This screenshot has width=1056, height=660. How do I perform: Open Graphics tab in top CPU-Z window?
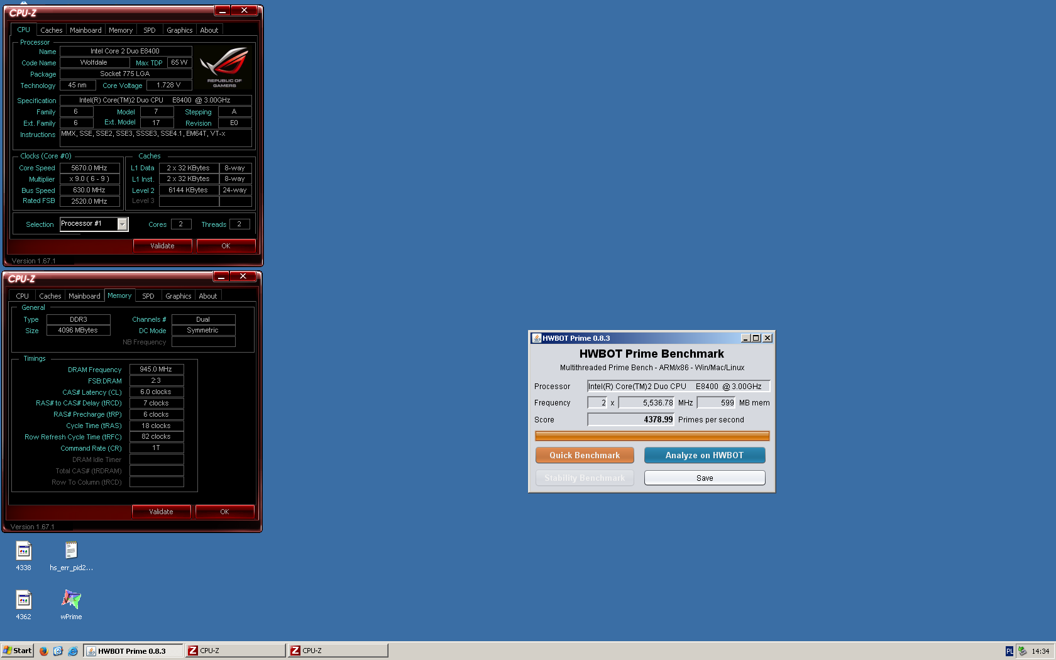(x=180, y=30)
